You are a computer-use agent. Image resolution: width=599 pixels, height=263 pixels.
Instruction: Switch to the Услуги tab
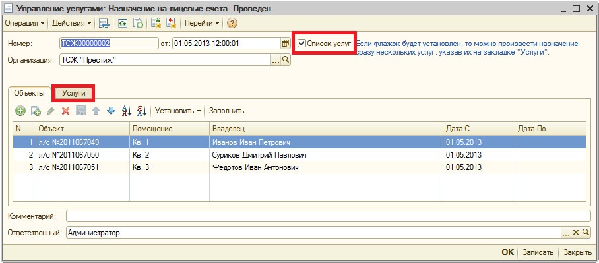73,93
